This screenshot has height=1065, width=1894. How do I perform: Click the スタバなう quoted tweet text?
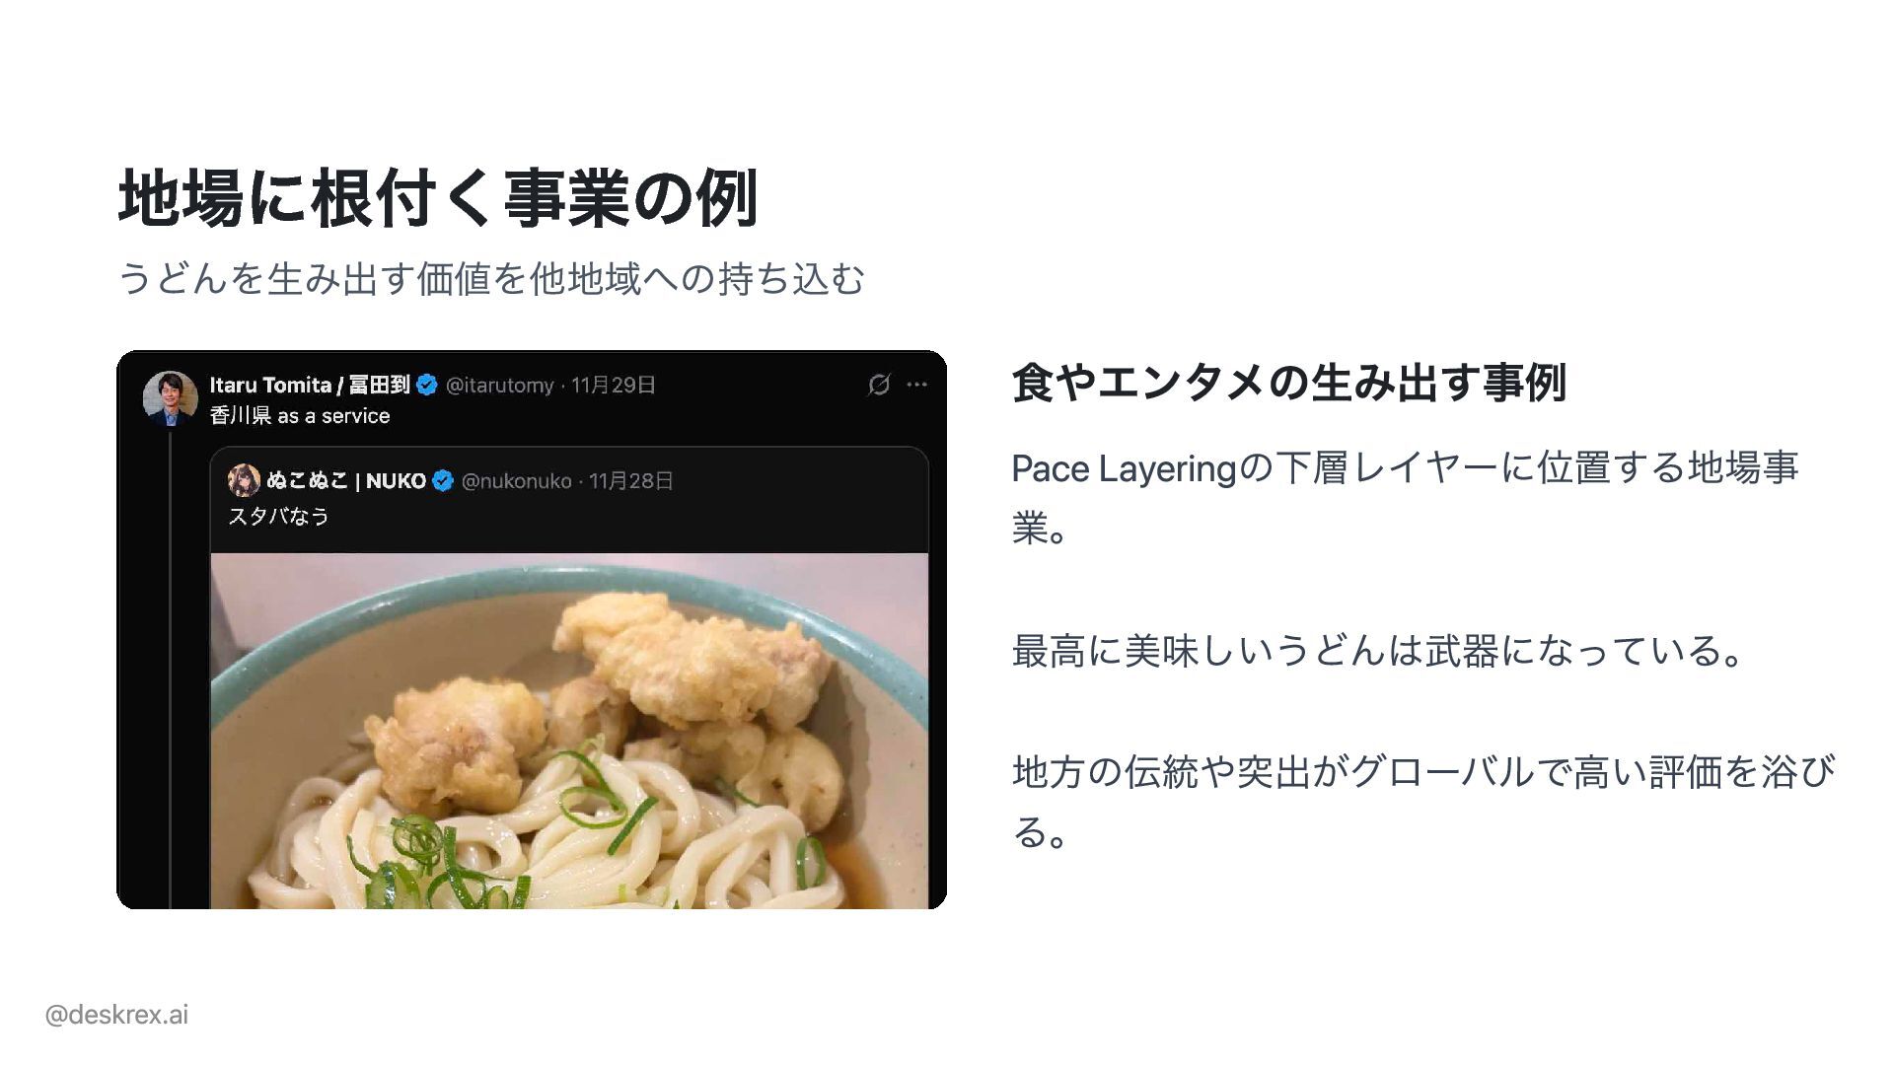pos(278,516)
